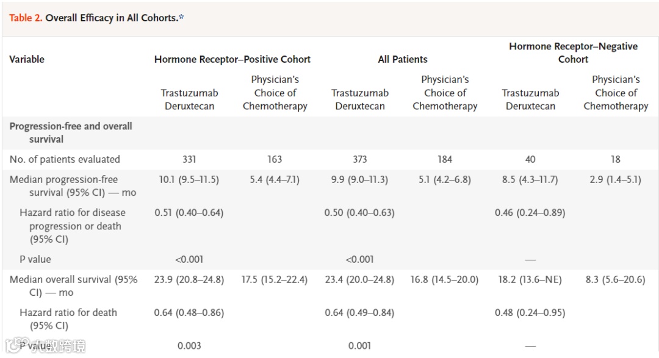Screen dimensions: 659x358
Task: Click the "No. of patients evaluated" row label
Action: coord(65,159)
